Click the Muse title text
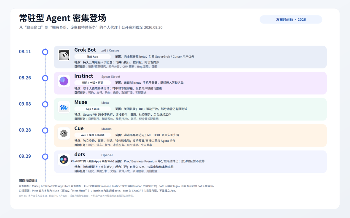 81,102
